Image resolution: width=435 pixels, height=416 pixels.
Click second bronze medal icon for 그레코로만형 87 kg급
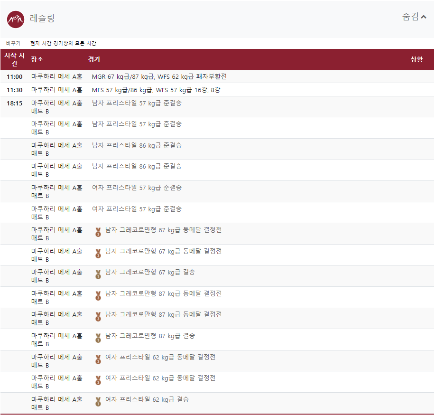pos(98,317)
